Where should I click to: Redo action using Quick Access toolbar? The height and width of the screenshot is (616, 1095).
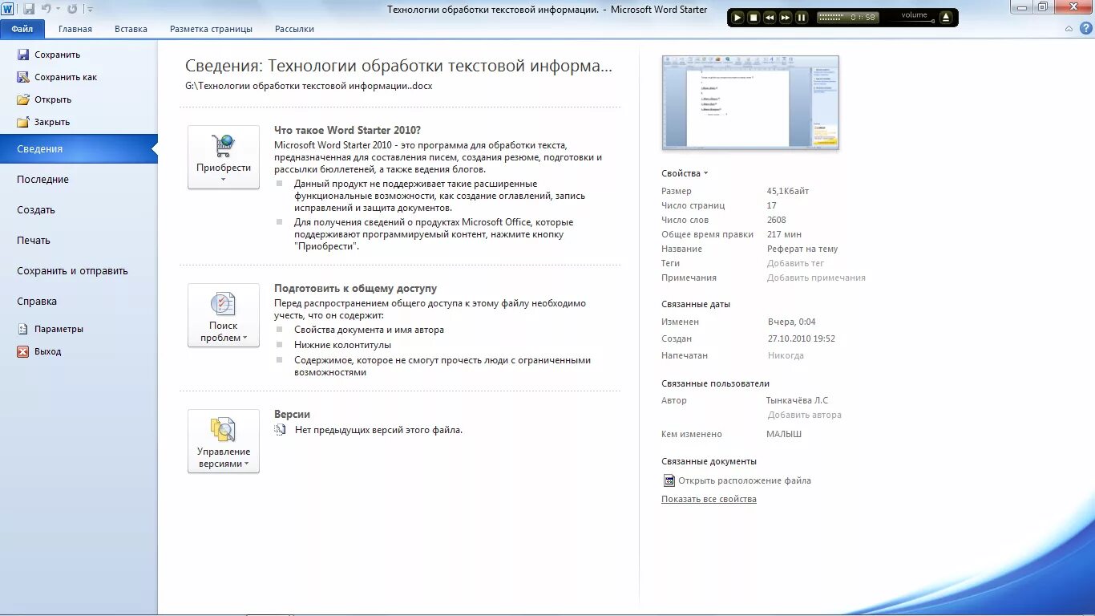tap(72, 8)
